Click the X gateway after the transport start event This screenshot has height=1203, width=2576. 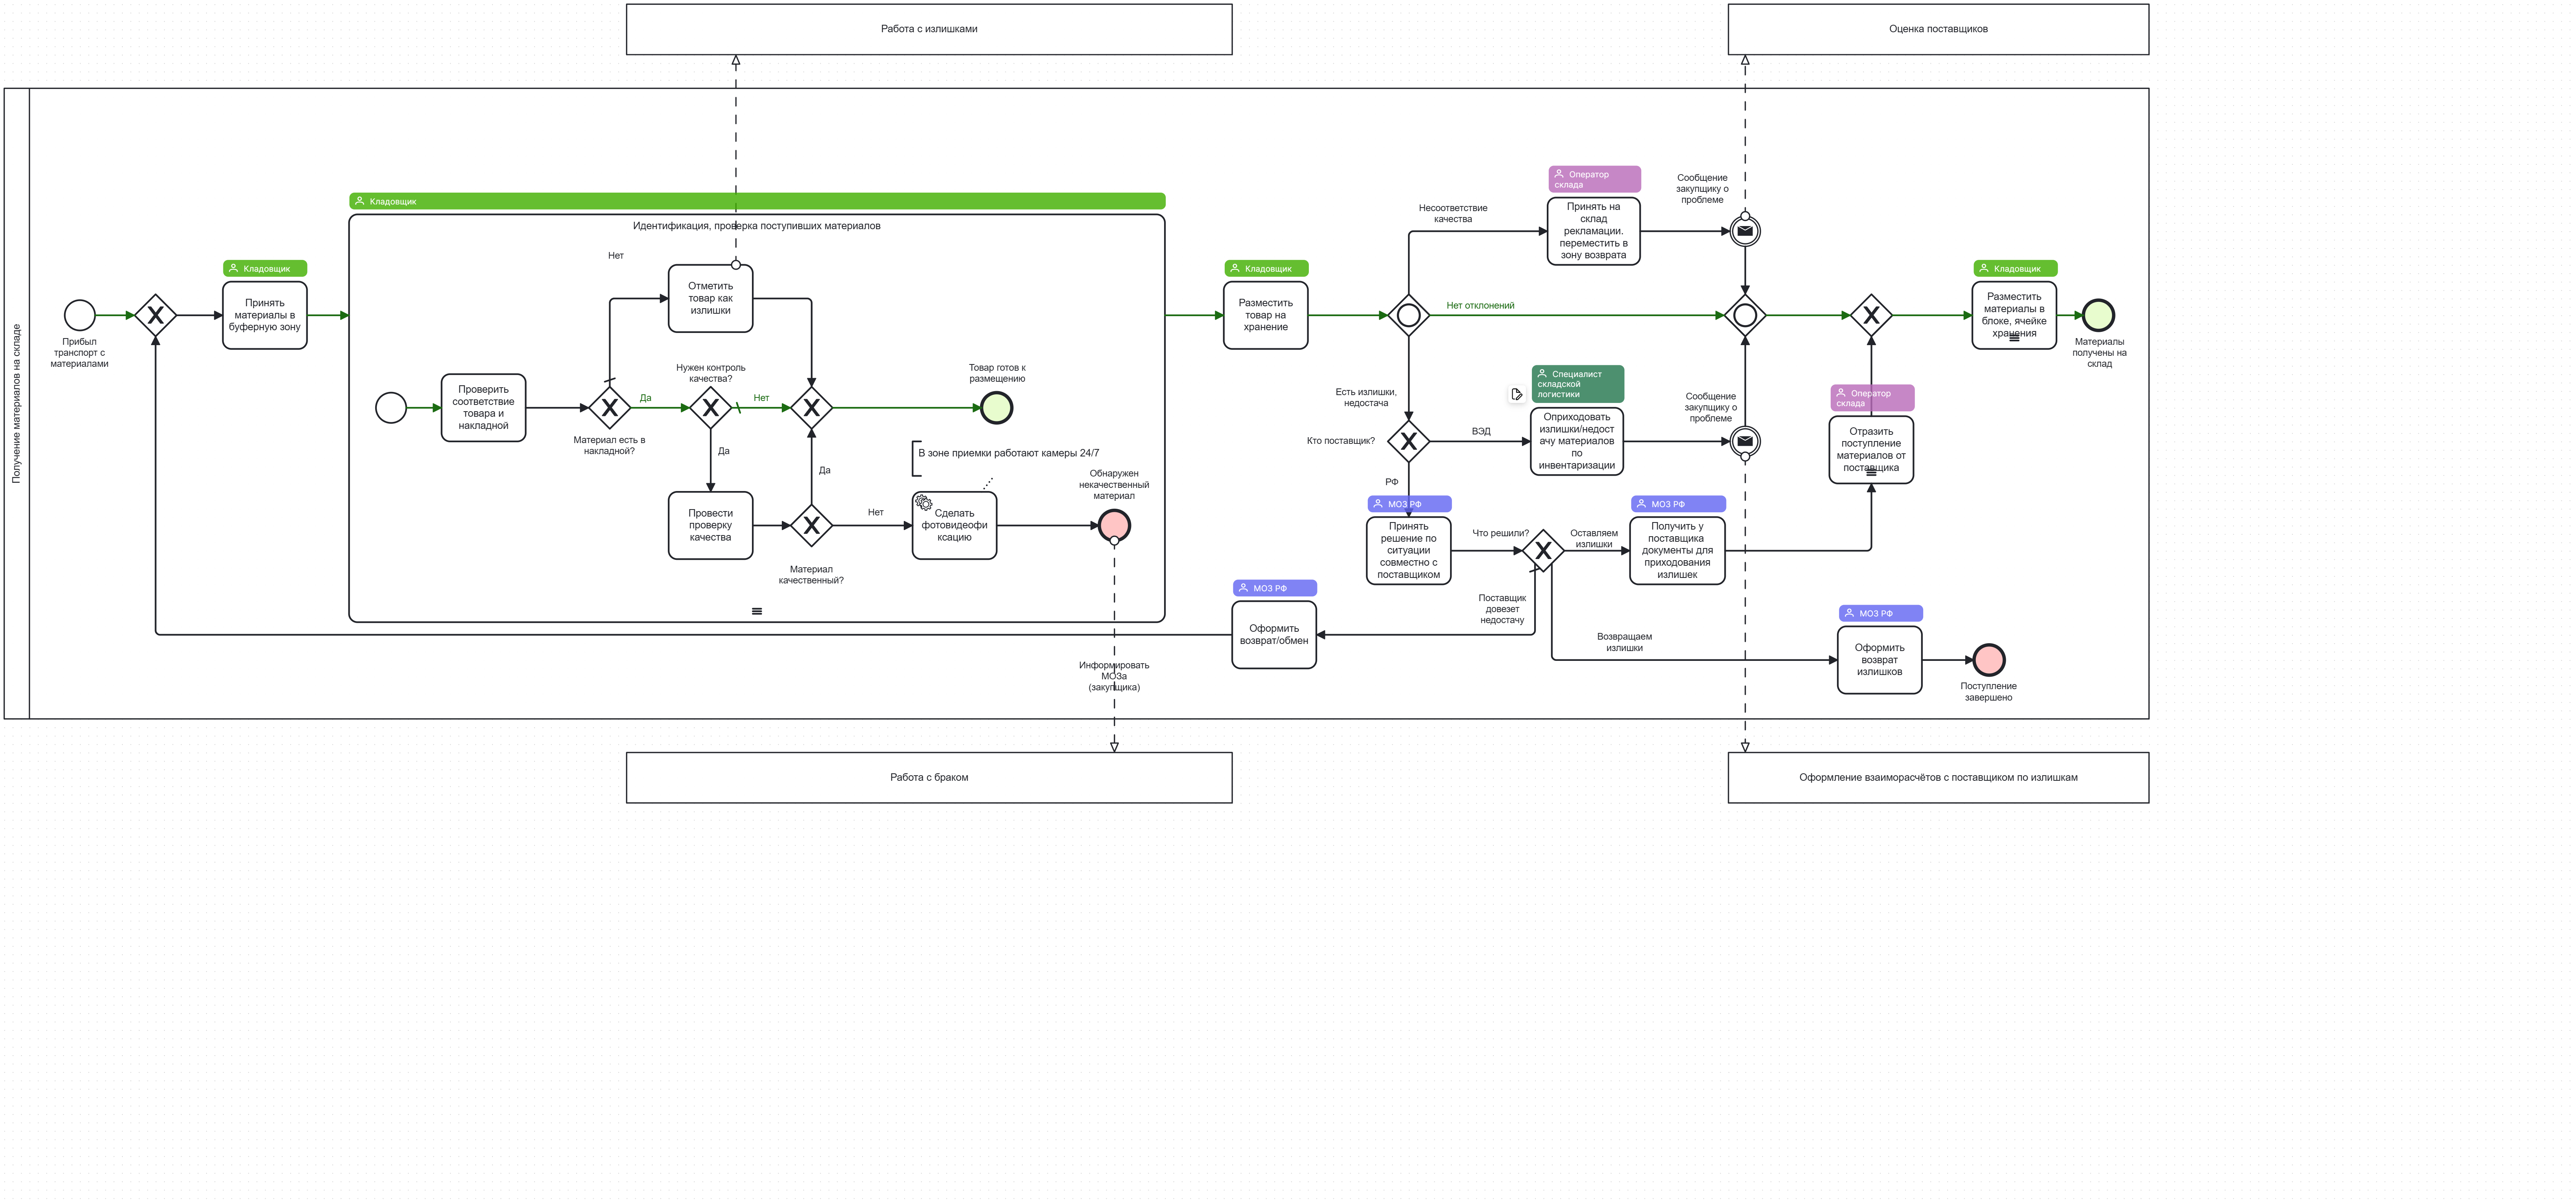pos(155,315)
